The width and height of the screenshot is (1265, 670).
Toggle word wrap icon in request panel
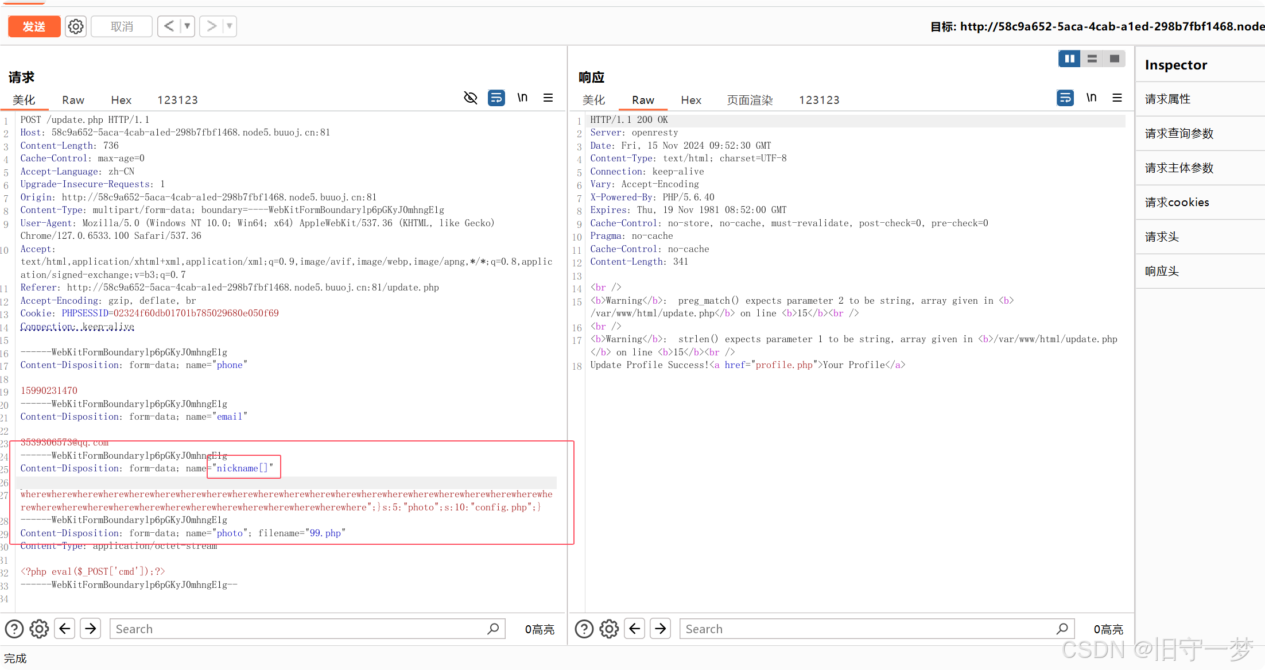click(x=496, y=98)
